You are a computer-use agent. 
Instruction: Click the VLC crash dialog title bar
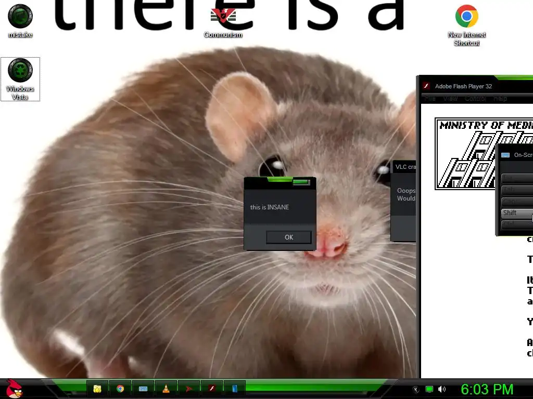404,167
